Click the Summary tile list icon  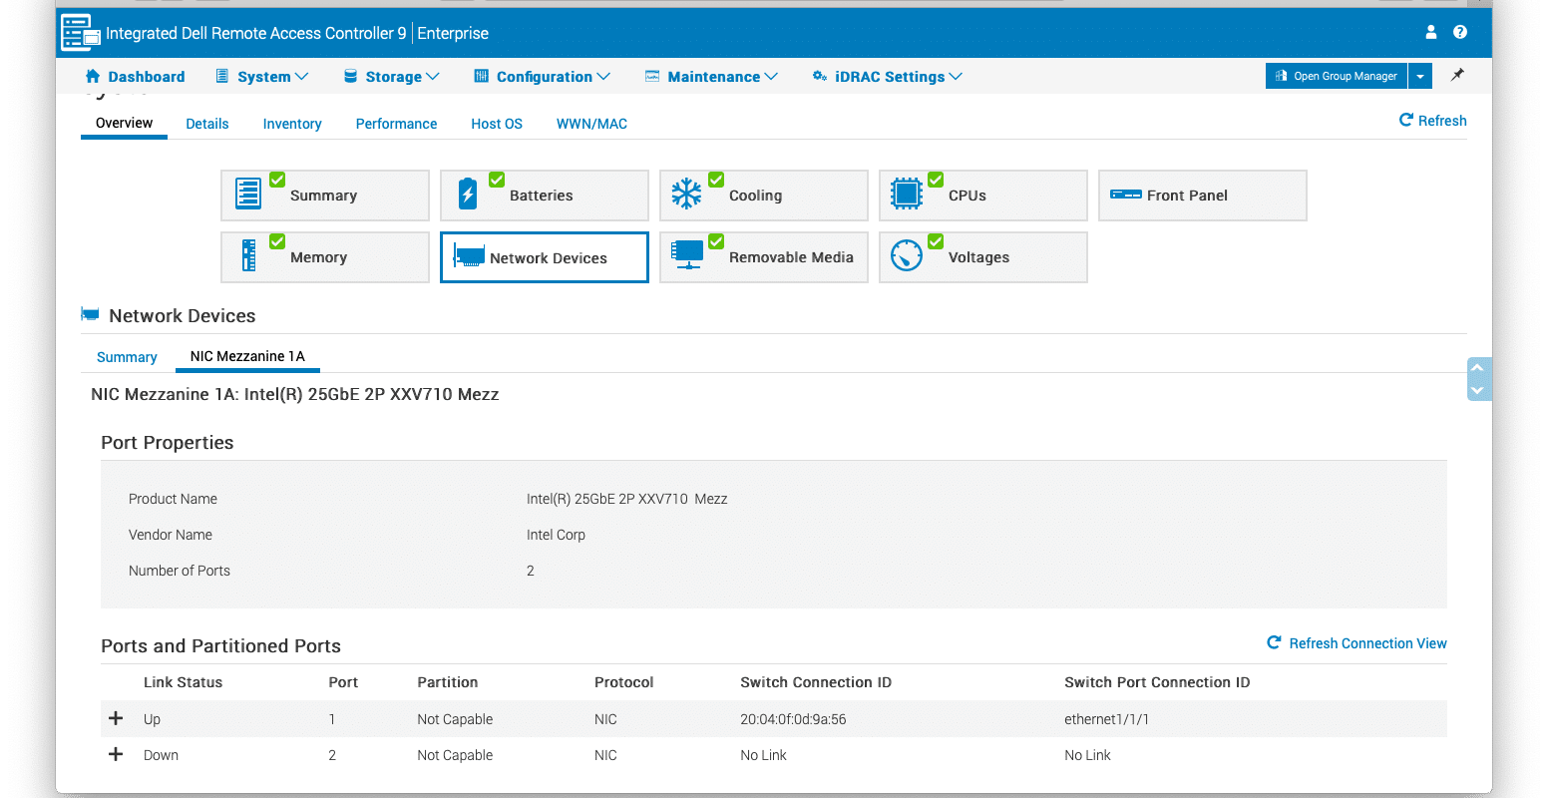tap(248, 194)
